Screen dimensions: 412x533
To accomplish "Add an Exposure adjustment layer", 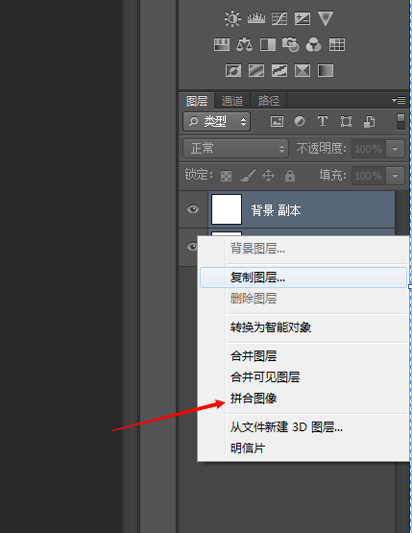I will (303, 18).
